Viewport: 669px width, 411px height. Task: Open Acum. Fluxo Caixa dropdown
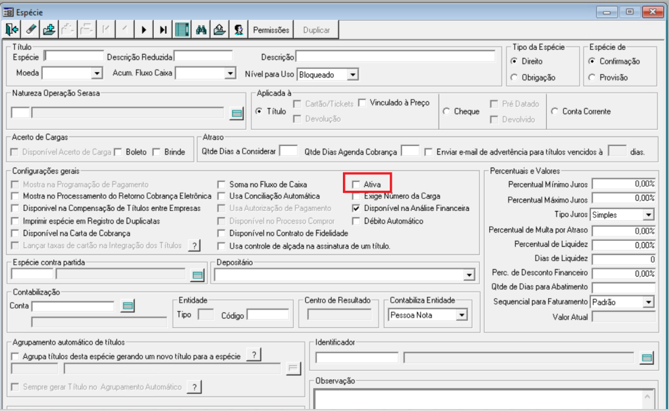click(x=230, y=73)
